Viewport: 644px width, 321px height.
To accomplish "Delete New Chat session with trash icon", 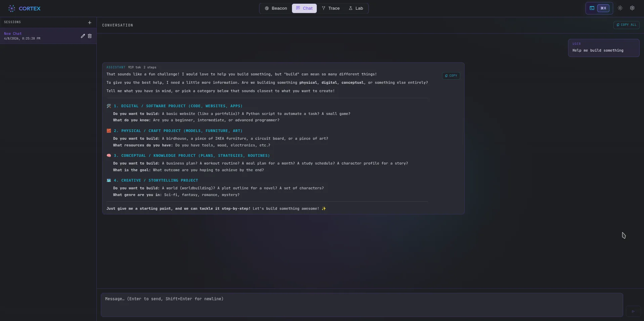I will (90, 36).
